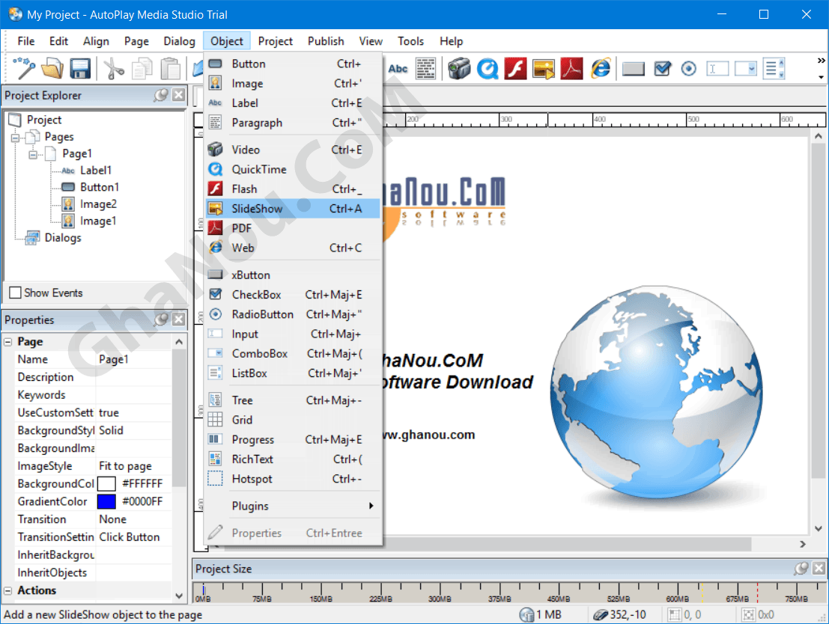Click the canvas scroll-down arrow
829x624 pixels.
tap(819, 528)
